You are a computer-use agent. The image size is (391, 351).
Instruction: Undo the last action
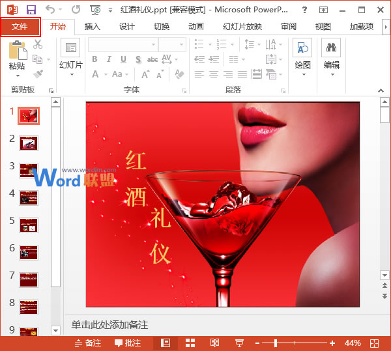pos(50,10)
